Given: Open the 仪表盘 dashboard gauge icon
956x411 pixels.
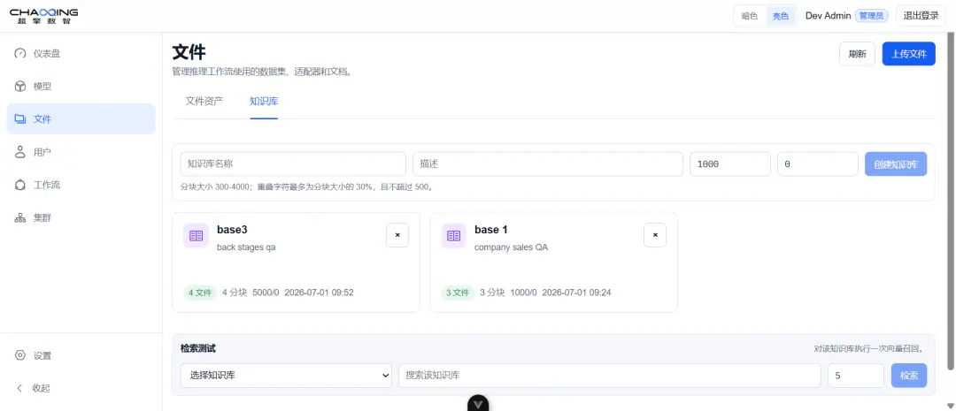Looking at the screenshot, I should pos(20,54).
